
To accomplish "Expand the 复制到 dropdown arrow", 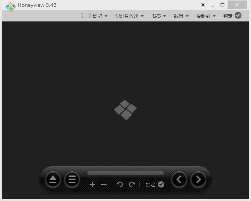I will pyautogui.click(x=214, y=16).
